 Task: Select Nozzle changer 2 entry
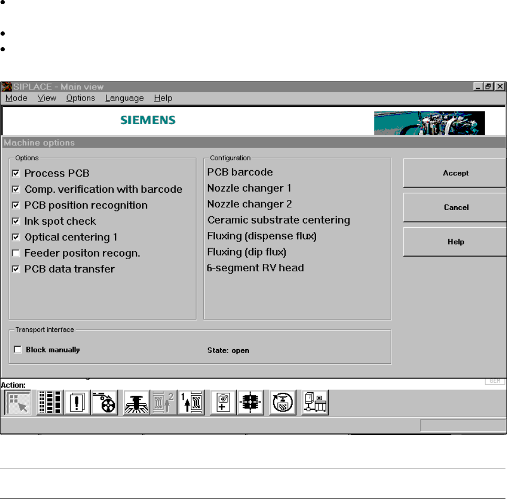(x=249, y=204)
